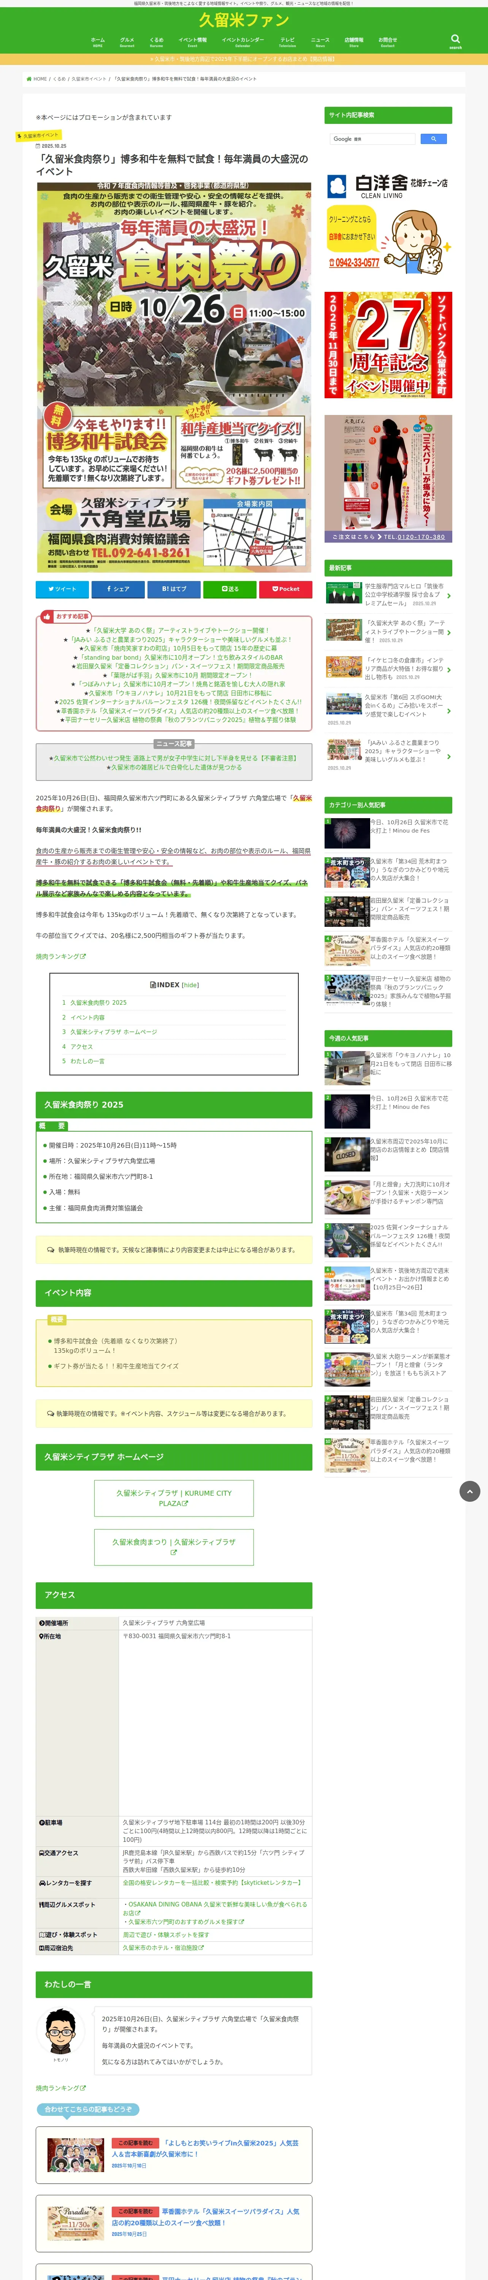Click the トモノリ author avatar

pyautogui.click(x=60, y=2031)
